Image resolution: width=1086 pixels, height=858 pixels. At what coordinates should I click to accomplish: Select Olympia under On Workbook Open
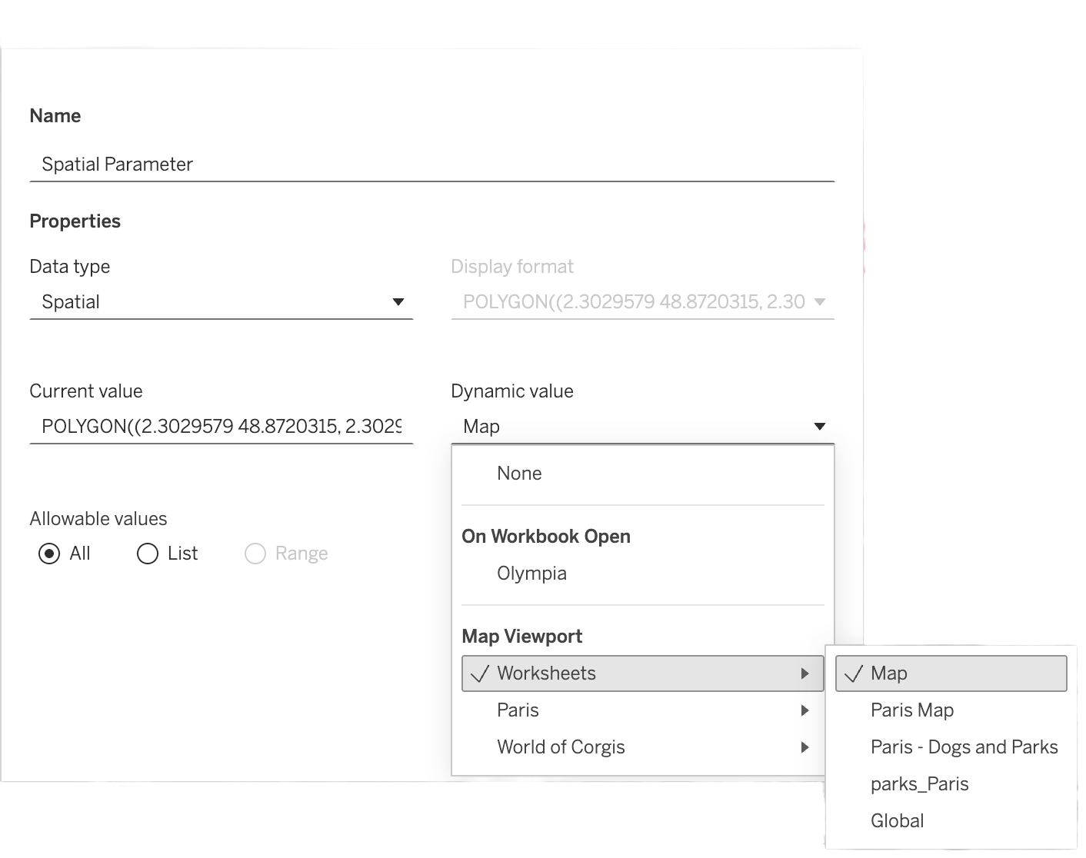[531, 574]
